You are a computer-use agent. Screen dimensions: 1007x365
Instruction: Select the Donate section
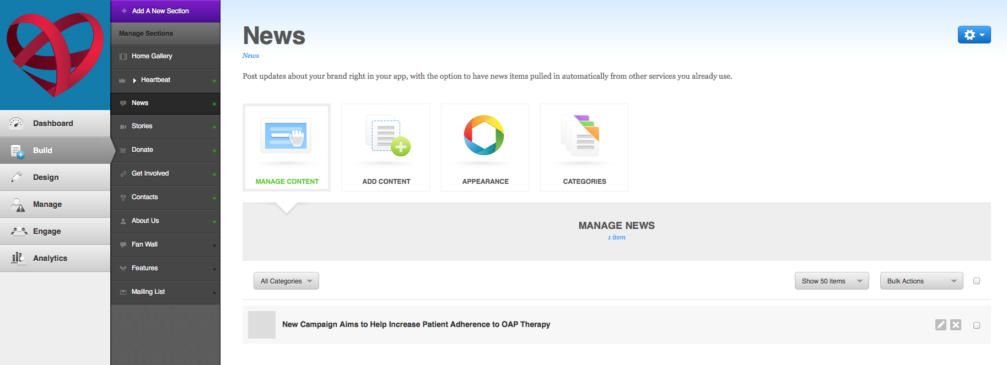[x=165, y=150]
